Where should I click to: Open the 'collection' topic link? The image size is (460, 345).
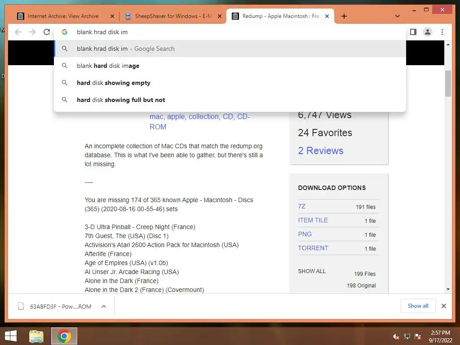click(203, 117)
